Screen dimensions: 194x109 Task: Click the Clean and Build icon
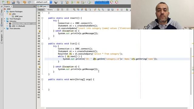pos(67,2)
